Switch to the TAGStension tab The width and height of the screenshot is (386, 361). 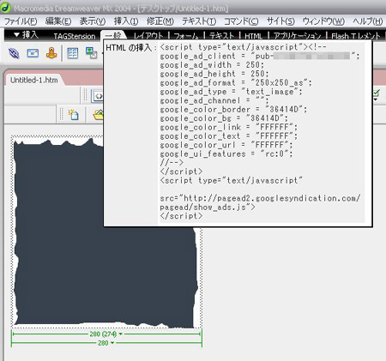click(x=75, y=36)
